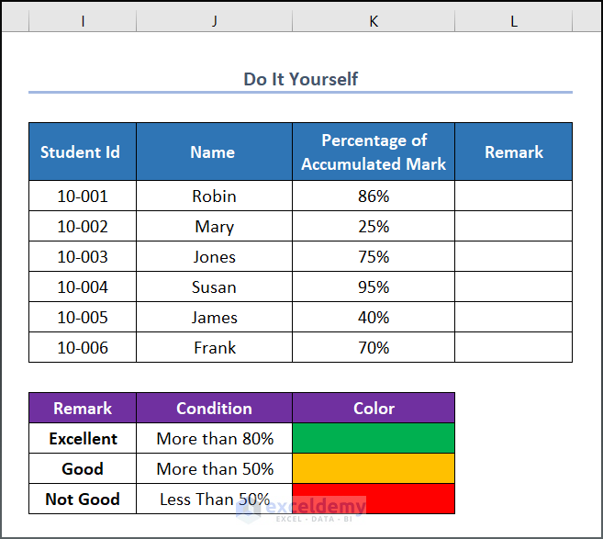Select student ID 10-005 cell
The image size is (603, 539).
pos(82,317)
